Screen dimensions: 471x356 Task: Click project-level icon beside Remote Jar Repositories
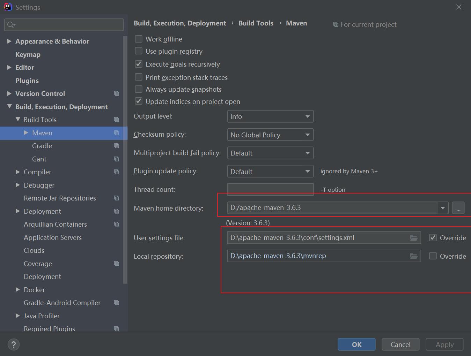(x=117, y=198)
